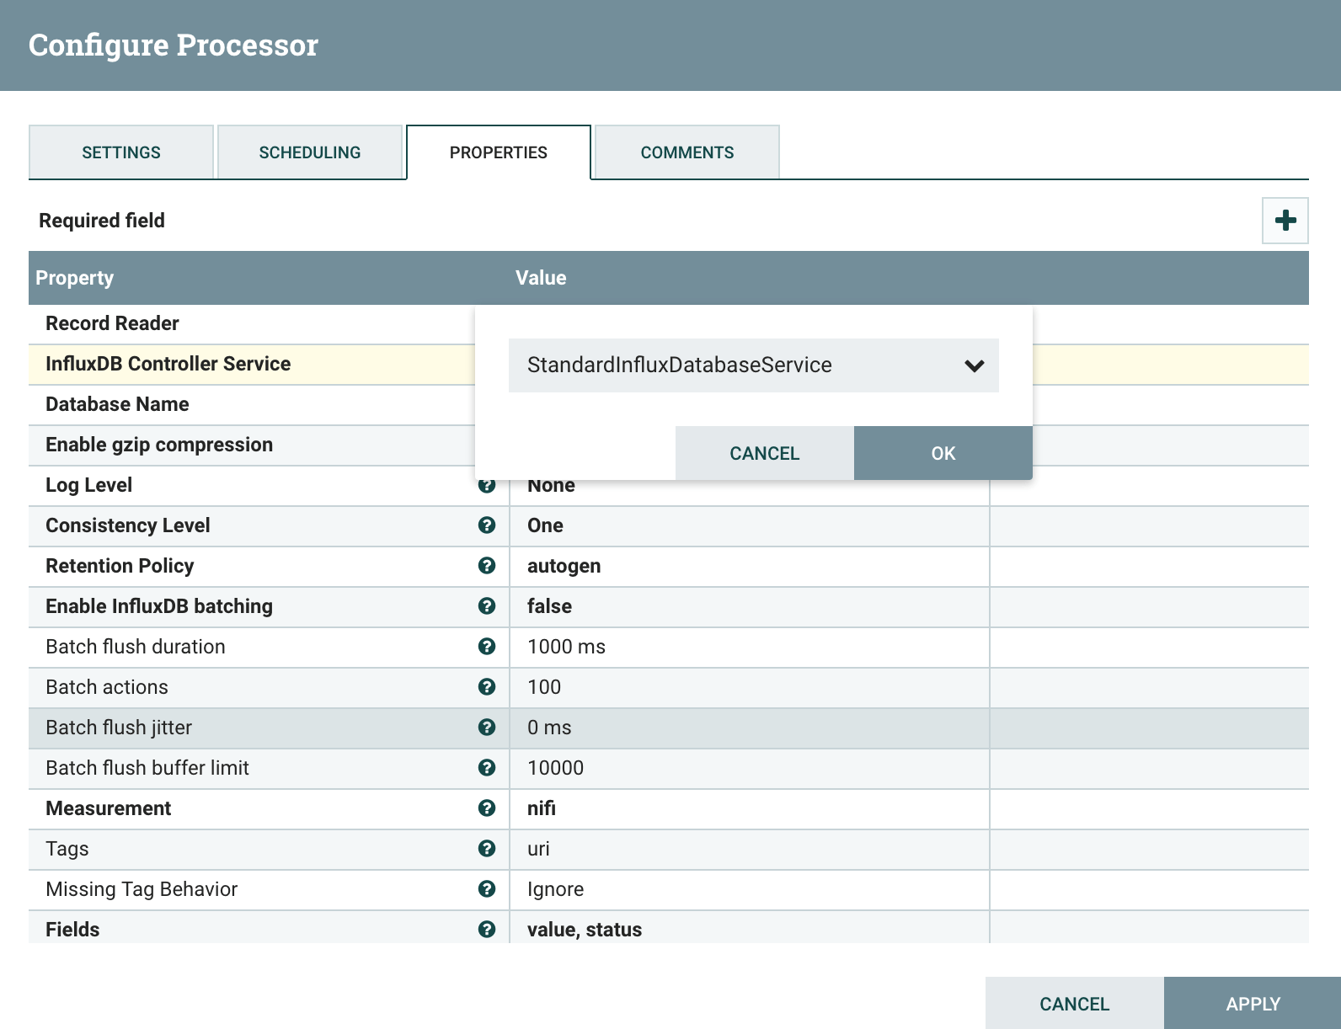Expand the StandardInfluxDatabaseService dropdown
The height and width of the screenshot is (1029, 1341).
[x=754, y=365]
